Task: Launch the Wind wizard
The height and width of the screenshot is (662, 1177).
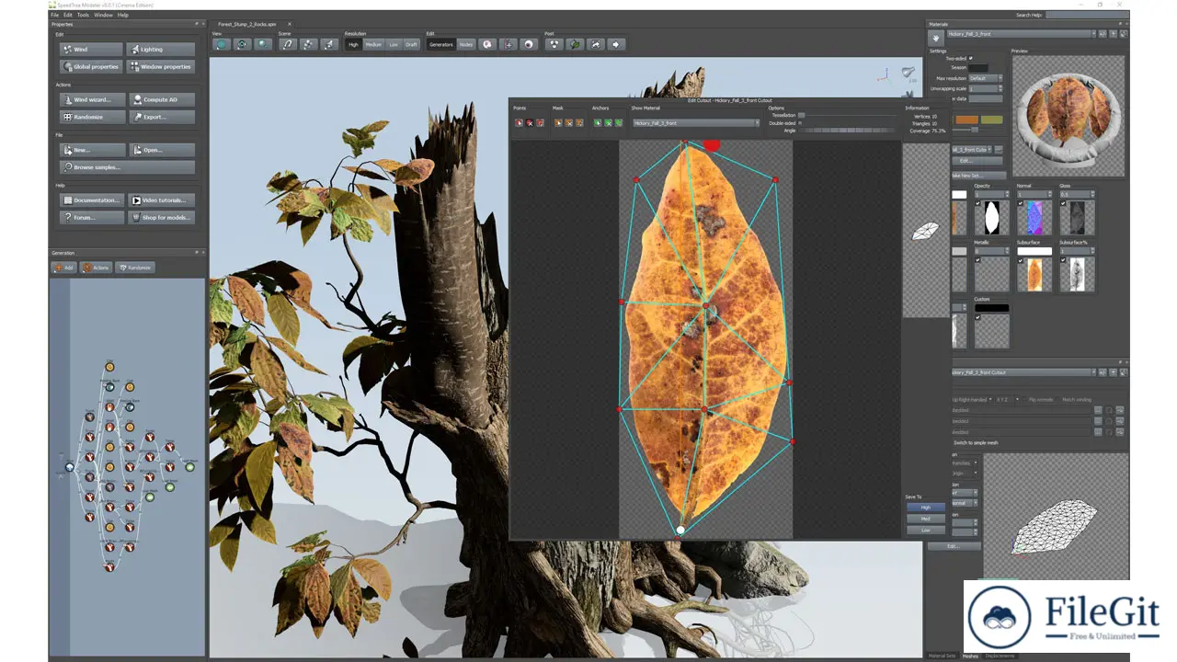Action: pyautogui.click(x=91, y=99)
